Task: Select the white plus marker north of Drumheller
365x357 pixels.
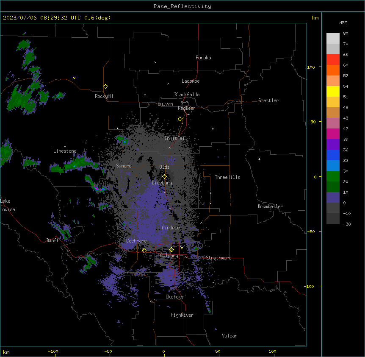Action: 259,159
